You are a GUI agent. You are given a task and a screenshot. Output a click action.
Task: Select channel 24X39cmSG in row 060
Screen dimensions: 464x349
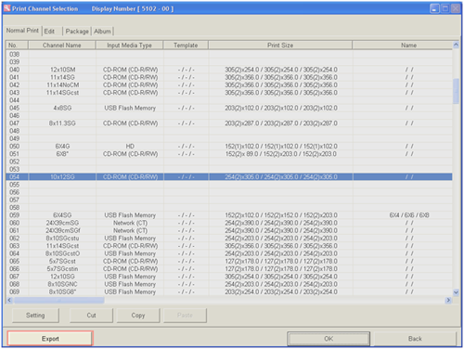(62, 223)
